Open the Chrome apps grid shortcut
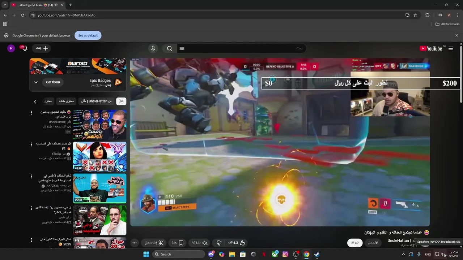 pos(5,24)
